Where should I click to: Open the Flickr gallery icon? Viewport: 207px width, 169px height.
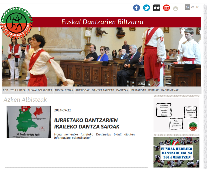(x=157, y=8)
